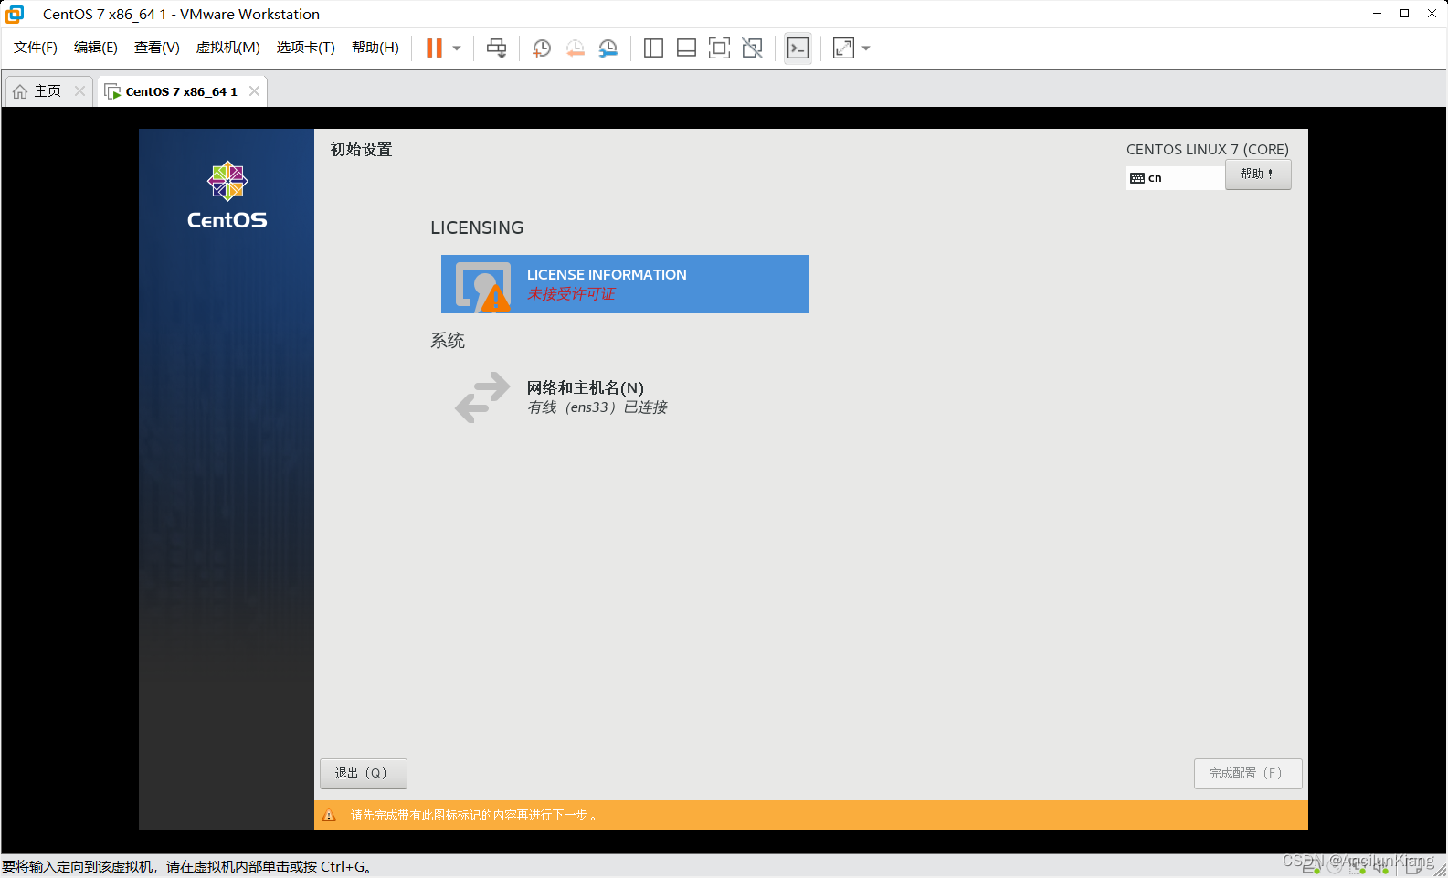The image size is (1448, 878).
Task: Select the cn keyboard layout indicator
Action: (x=1175, y=177)
